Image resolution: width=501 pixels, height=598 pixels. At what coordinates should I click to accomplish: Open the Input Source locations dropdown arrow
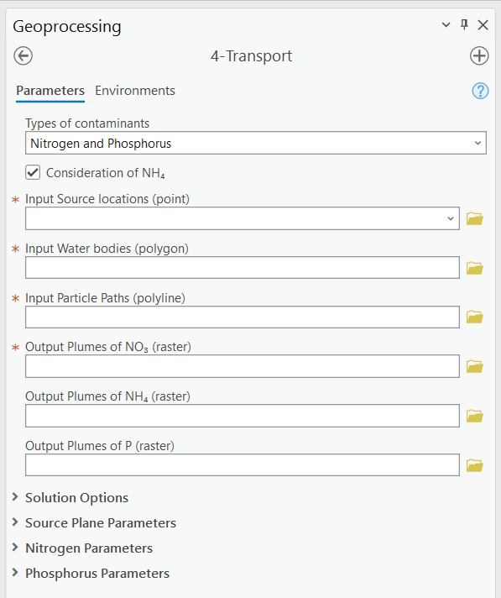pyautogui.click(x=451, y=218)
